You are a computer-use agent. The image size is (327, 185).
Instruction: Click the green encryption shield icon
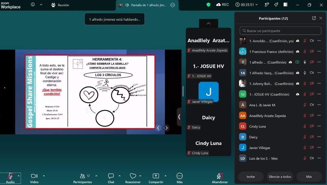point(209,5)
